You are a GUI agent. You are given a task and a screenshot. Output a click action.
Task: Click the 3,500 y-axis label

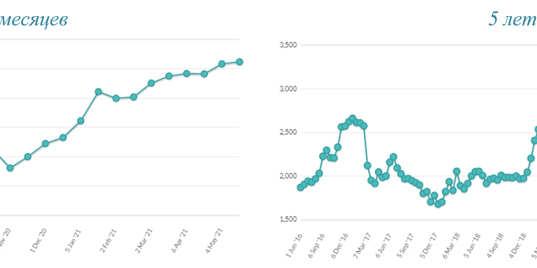(288, 45)
